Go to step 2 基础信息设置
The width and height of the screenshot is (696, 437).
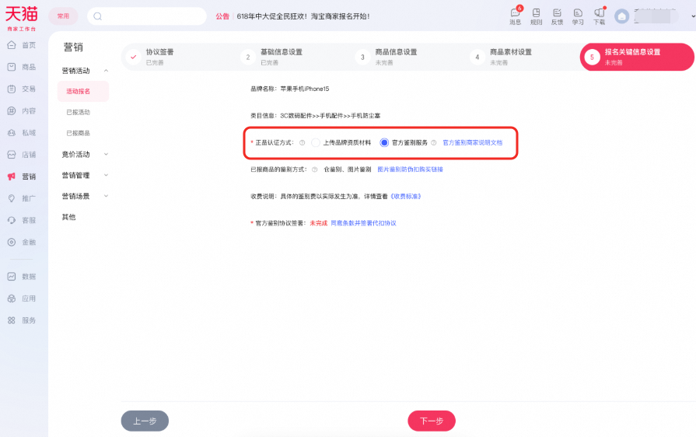pyautogui.click(x=271, y=57)
